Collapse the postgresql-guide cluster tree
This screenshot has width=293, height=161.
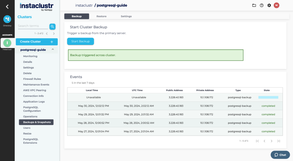click(53, 50)
